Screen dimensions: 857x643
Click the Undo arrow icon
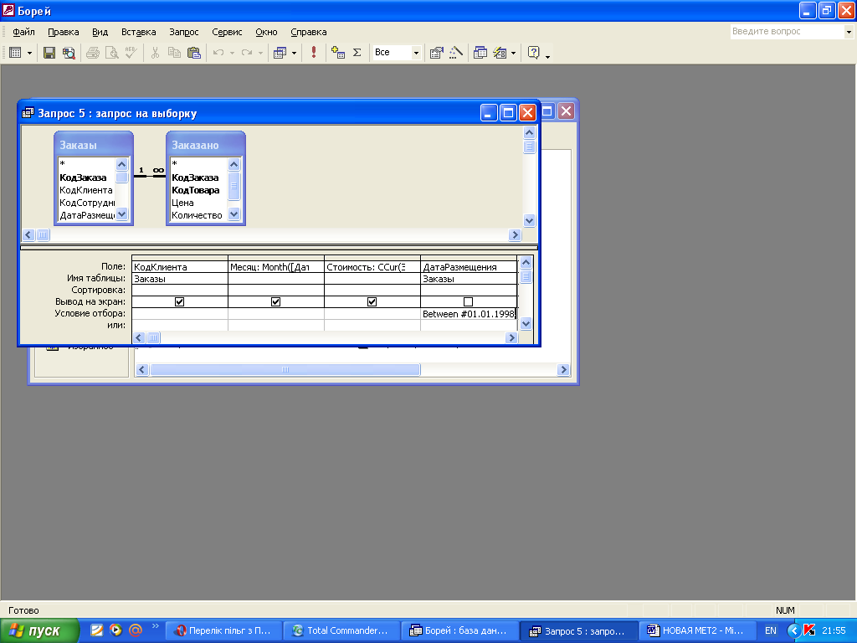218,53
